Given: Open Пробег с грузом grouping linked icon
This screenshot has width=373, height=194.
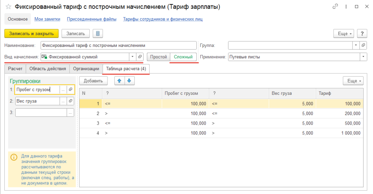Looking at the screenshot, I should (71, 89).
